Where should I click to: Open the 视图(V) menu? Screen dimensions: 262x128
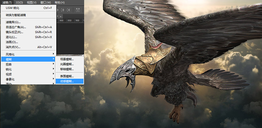click(x=32, y=2)
